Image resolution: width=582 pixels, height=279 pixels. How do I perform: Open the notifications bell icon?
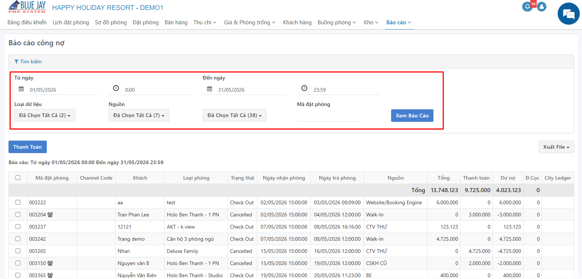tap(527, 7)
